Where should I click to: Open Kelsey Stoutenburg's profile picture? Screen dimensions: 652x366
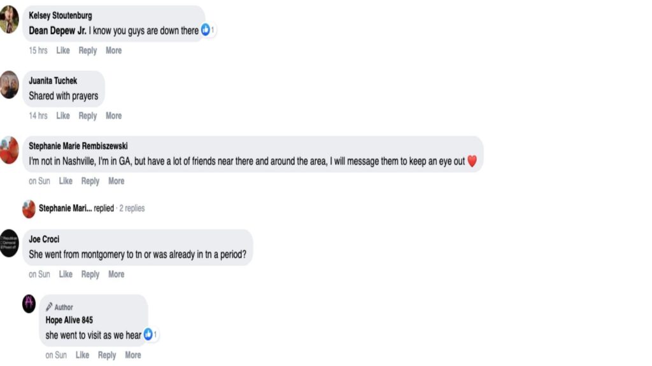click(10, 19)
